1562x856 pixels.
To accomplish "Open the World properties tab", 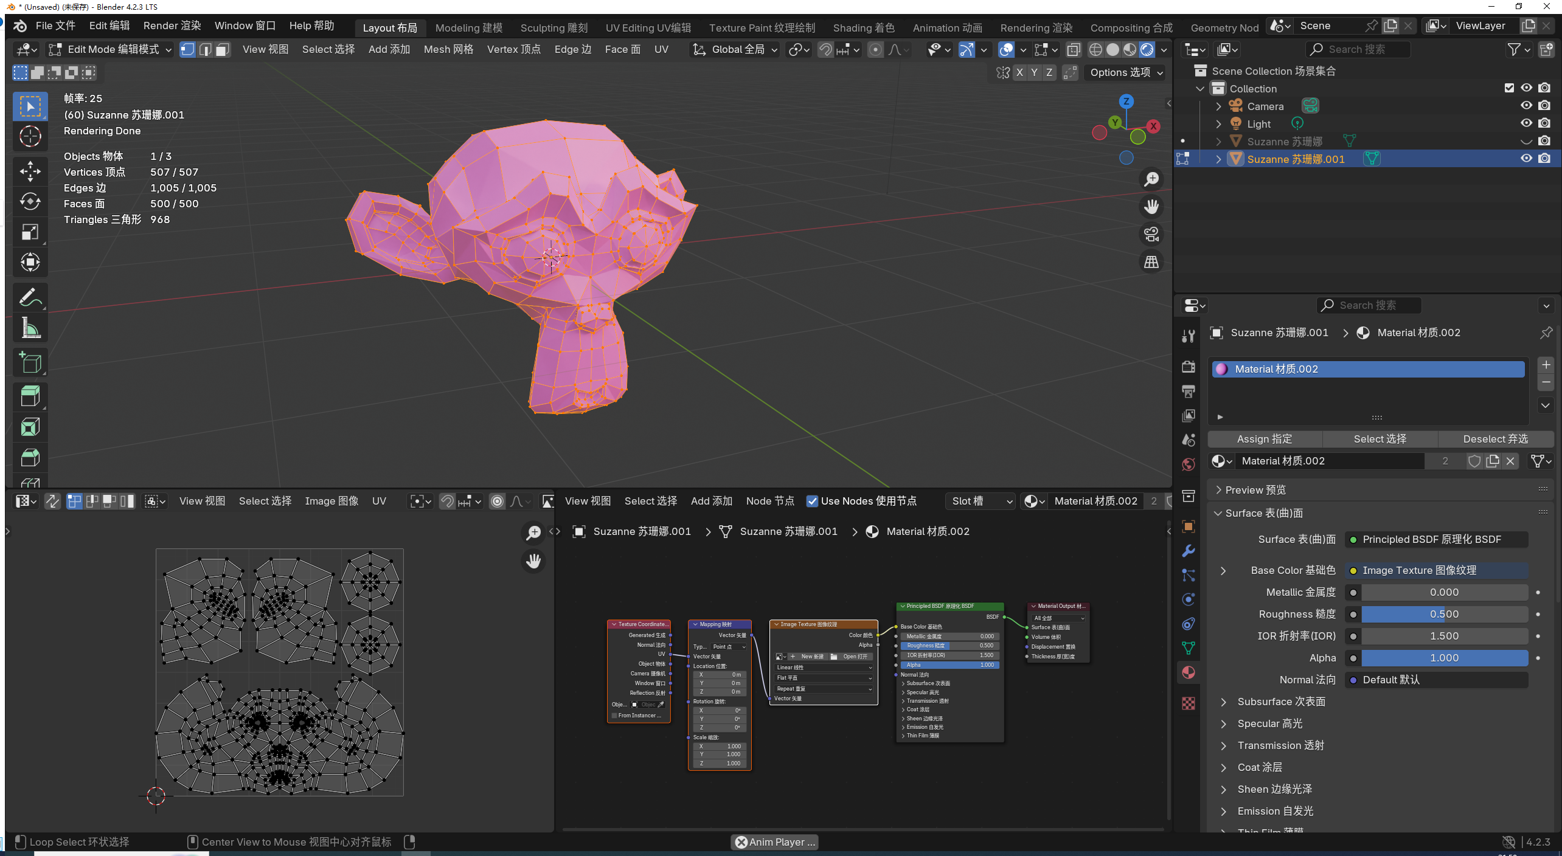I will pyautogui.click(x=1189, y=464).
